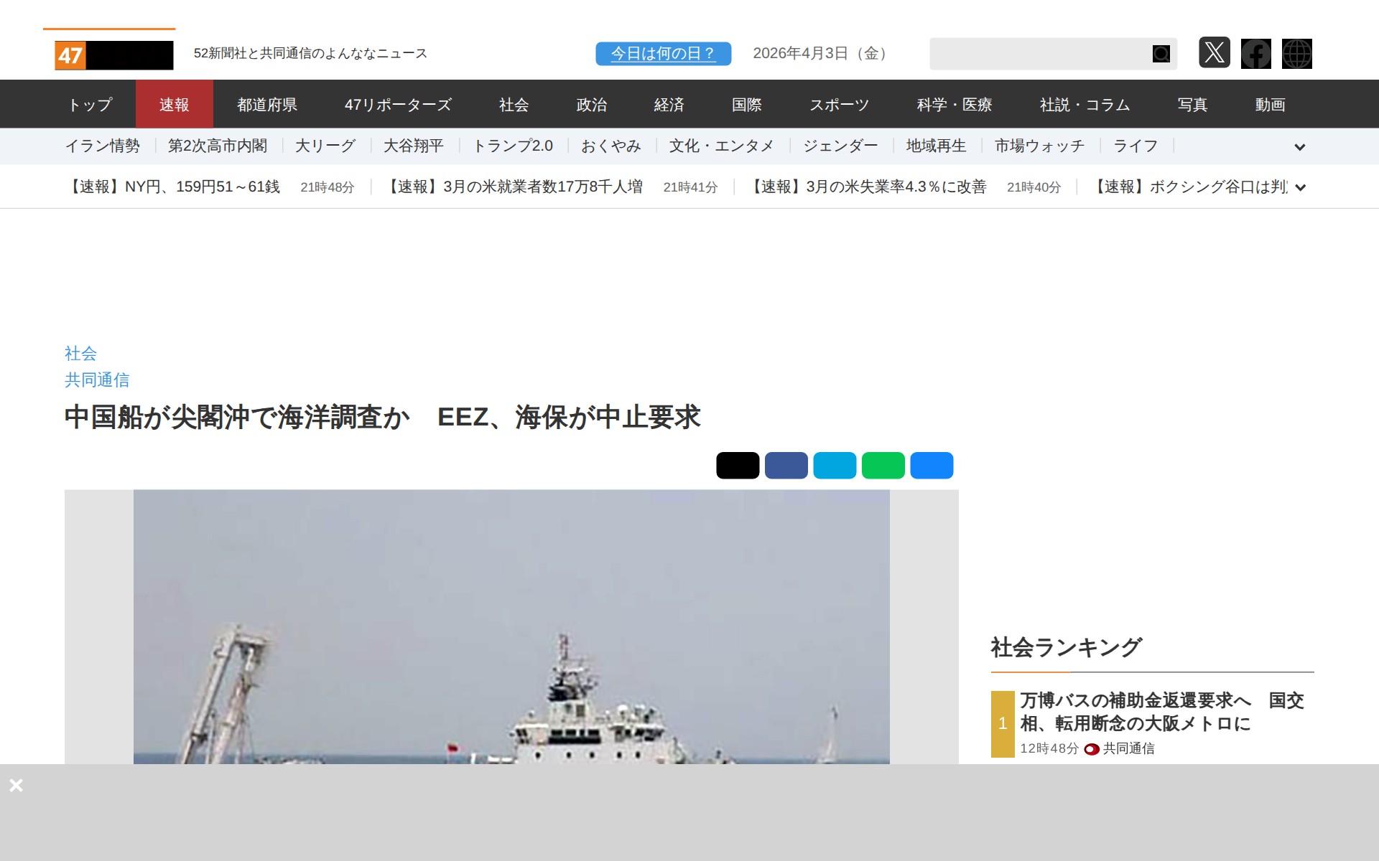Click the 今日は何の日？ button

[663, 54]
